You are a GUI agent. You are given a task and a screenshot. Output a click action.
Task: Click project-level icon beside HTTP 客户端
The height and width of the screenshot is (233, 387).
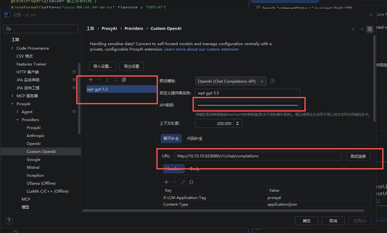74,72
